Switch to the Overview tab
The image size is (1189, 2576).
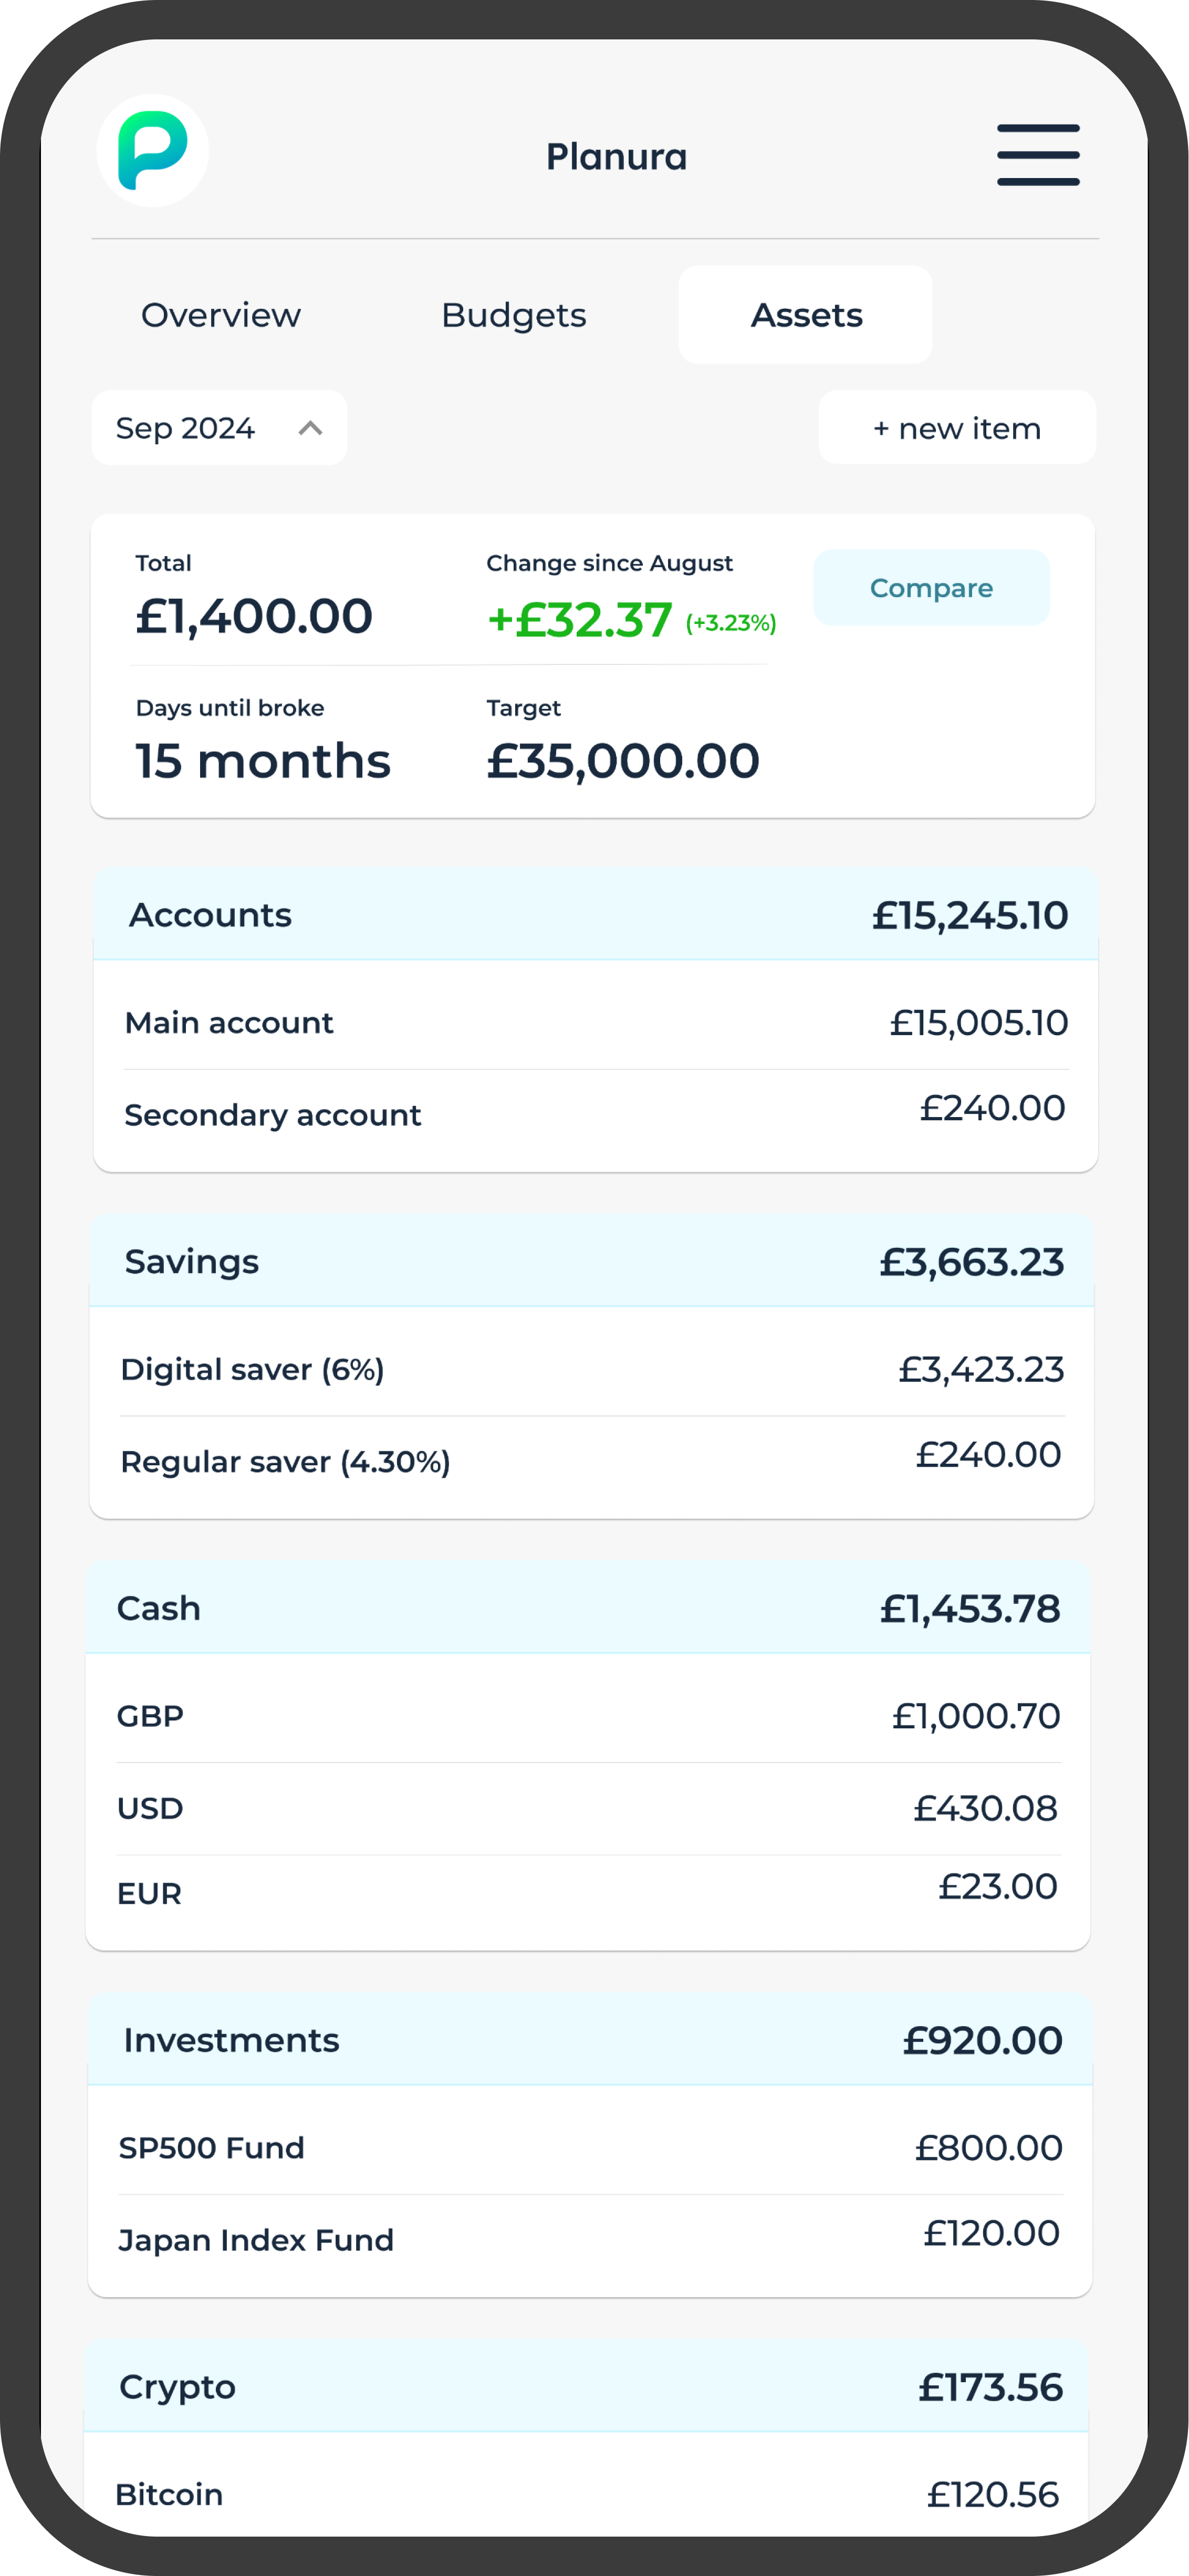pos(221,315)
